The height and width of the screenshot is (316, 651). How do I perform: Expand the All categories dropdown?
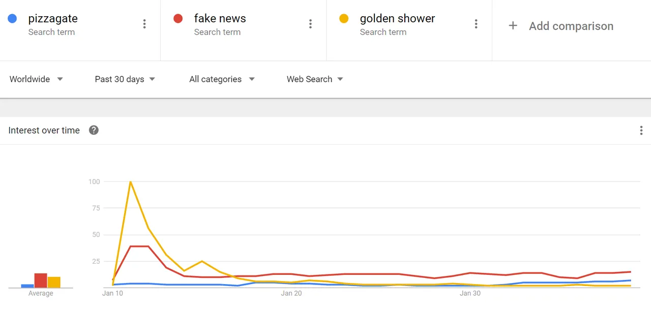coord(222,79)
